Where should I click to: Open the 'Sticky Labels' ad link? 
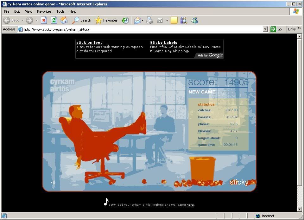pos(164,42)
